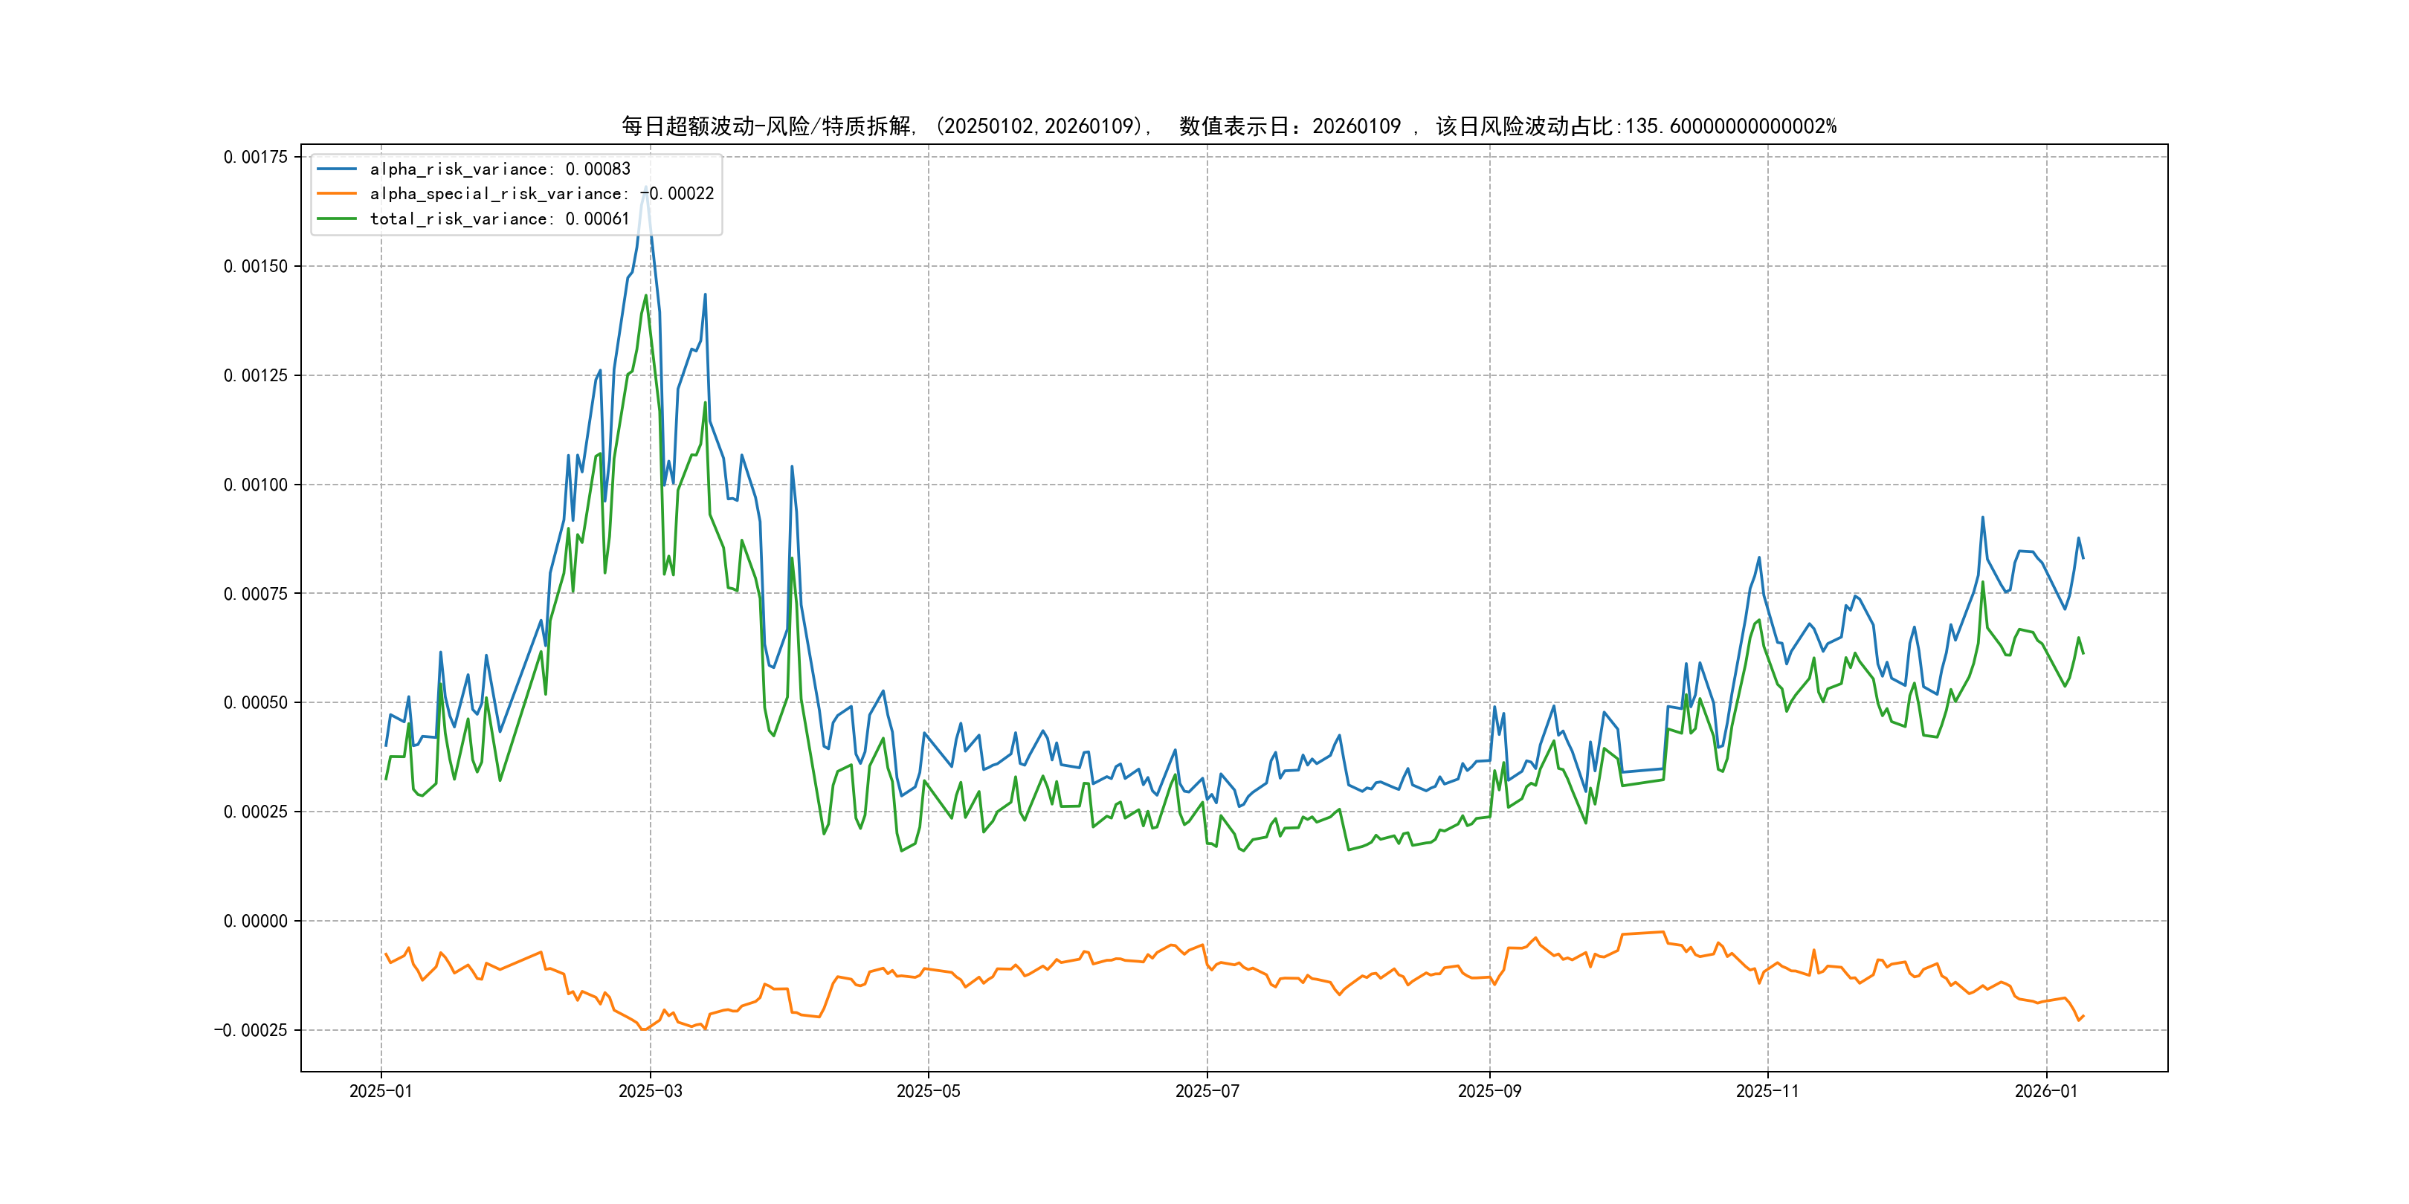Click the green total_risk_variance legend line
This screenshot has width=2409, height=1204.
337,219
